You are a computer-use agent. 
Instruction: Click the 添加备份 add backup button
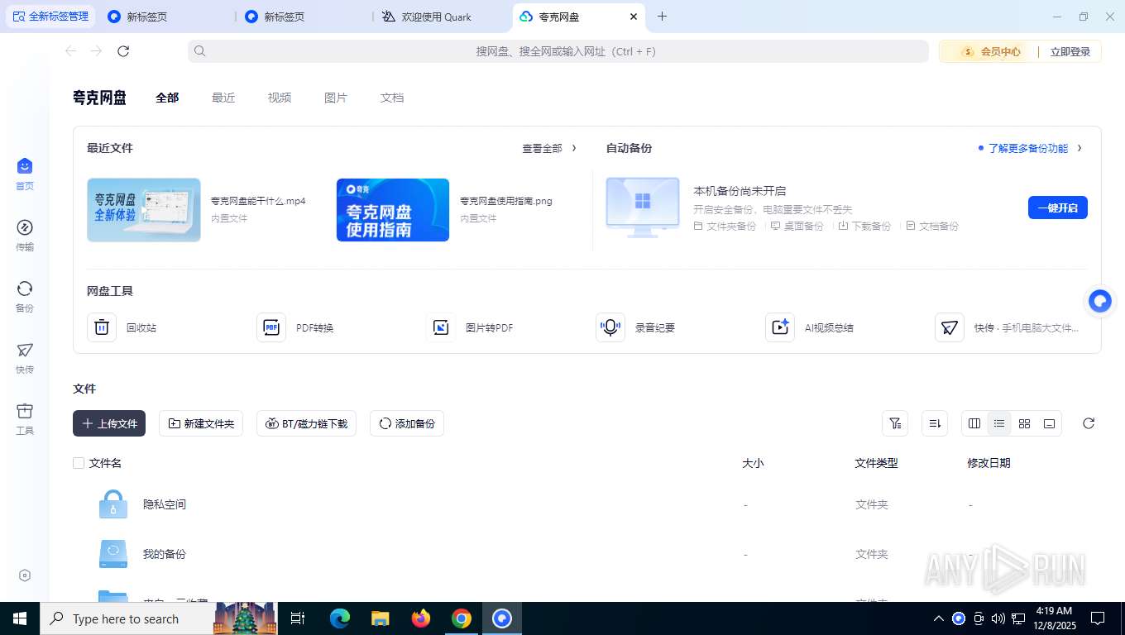point(407,423)
